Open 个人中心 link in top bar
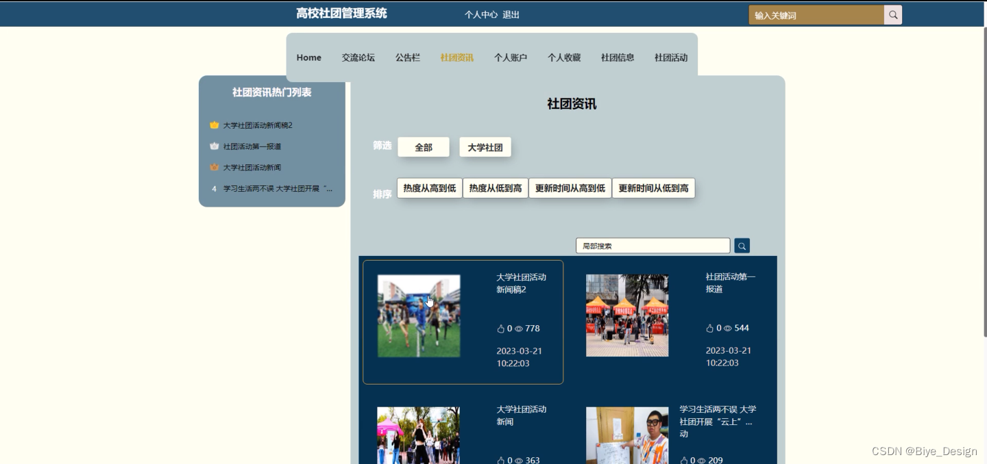This screenshot has width=987, height=464. (481, 14)
